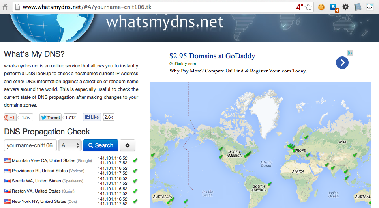Click the AdChoices triangle icon on ad

350,53
